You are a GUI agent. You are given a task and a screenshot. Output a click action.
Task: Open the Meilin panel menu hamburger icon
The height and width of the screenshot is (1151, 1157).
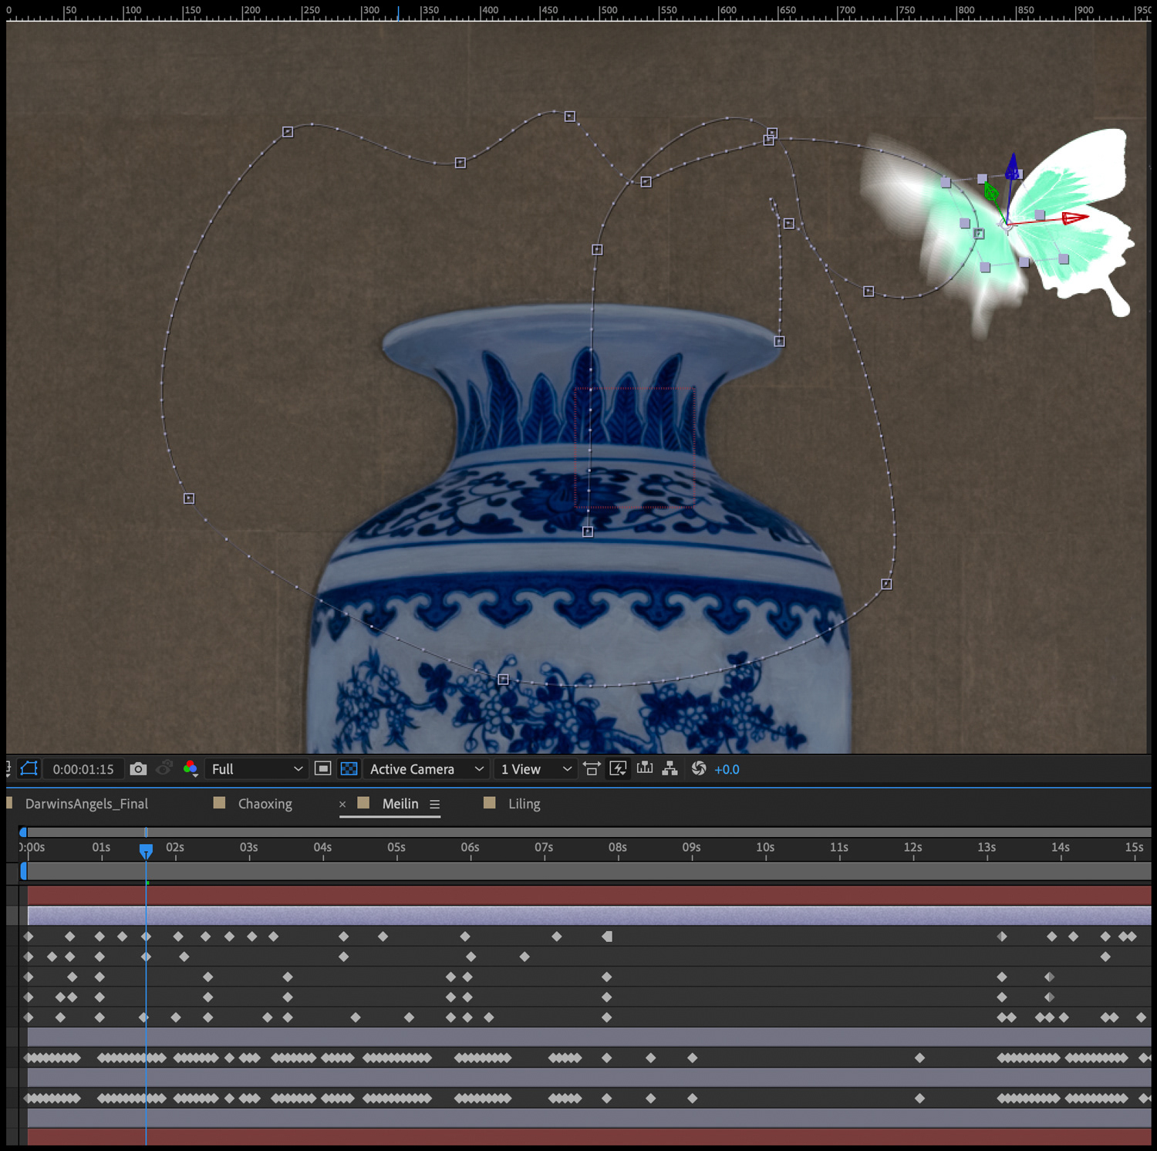pyautogui.click(x=435, y=804)
